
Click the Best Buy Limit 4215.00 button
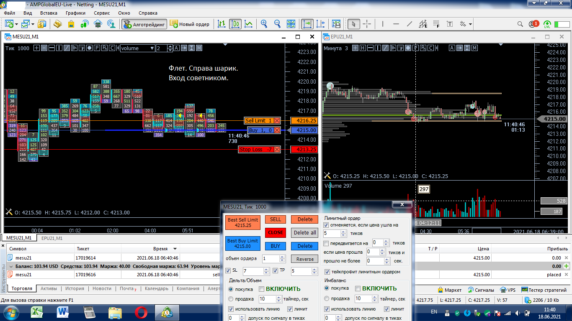coord(243,244)
